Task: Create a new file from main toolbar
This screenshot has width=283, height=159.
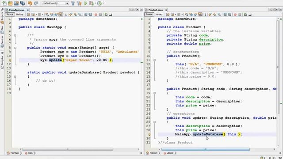Action: [4, 3]
